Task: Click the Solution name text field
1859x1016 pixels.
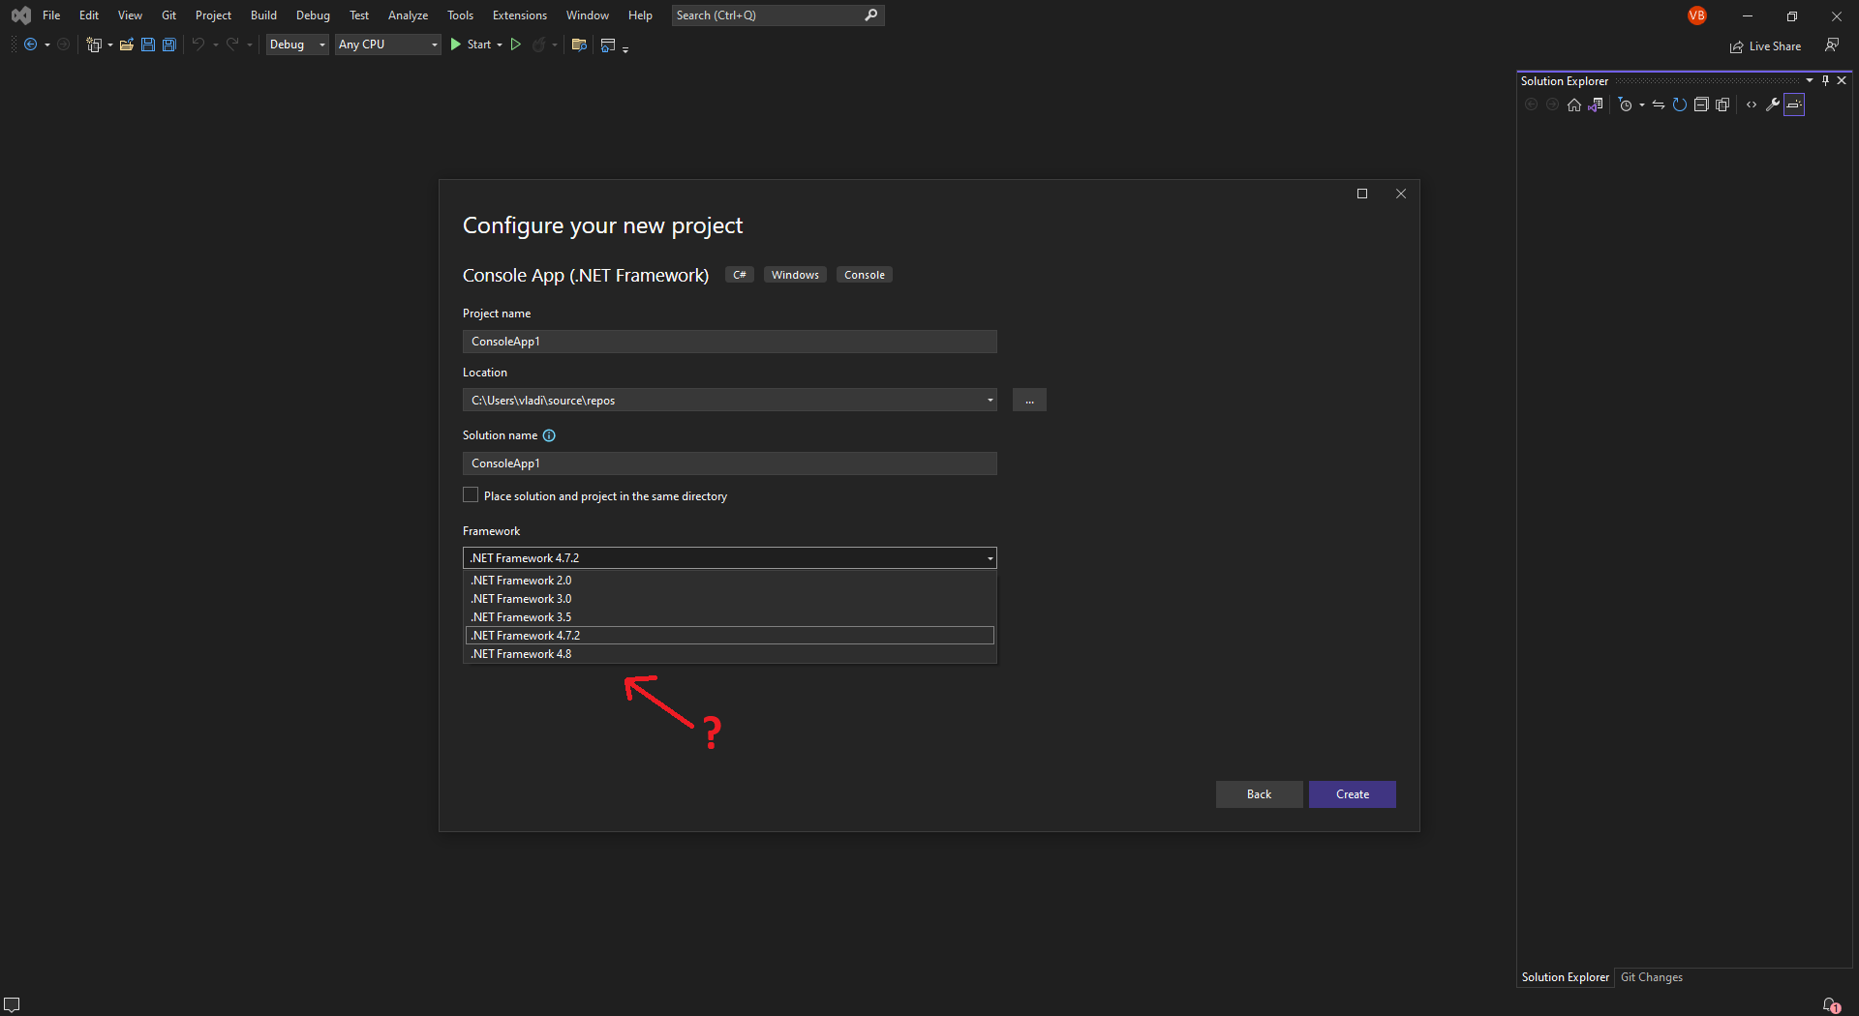Action: [730, 463]
